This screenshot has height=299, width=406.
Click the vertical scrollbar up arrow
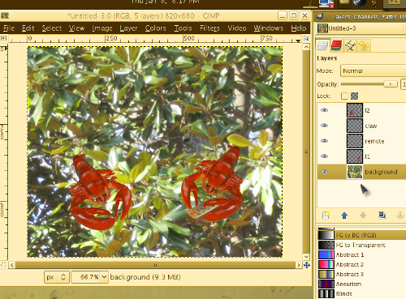pos(306,47)
